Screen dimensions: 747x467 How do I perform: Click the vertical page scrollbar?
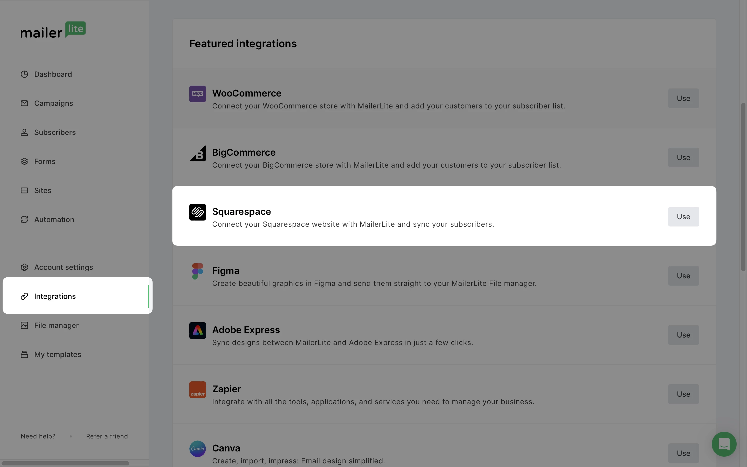point(743,187)
